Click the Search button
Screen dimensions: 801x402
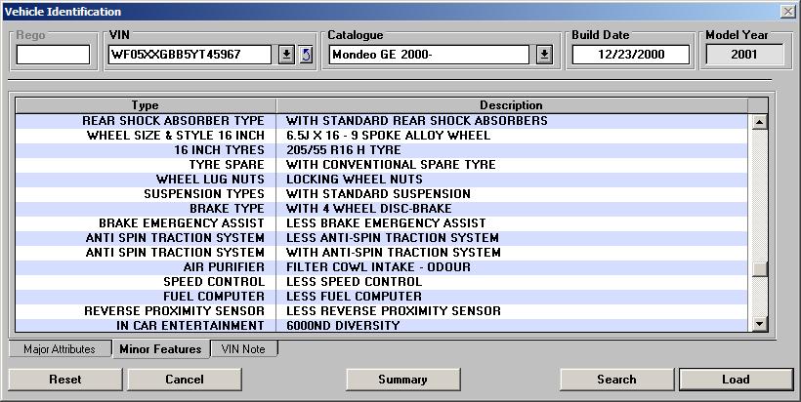tap(617, 380)
